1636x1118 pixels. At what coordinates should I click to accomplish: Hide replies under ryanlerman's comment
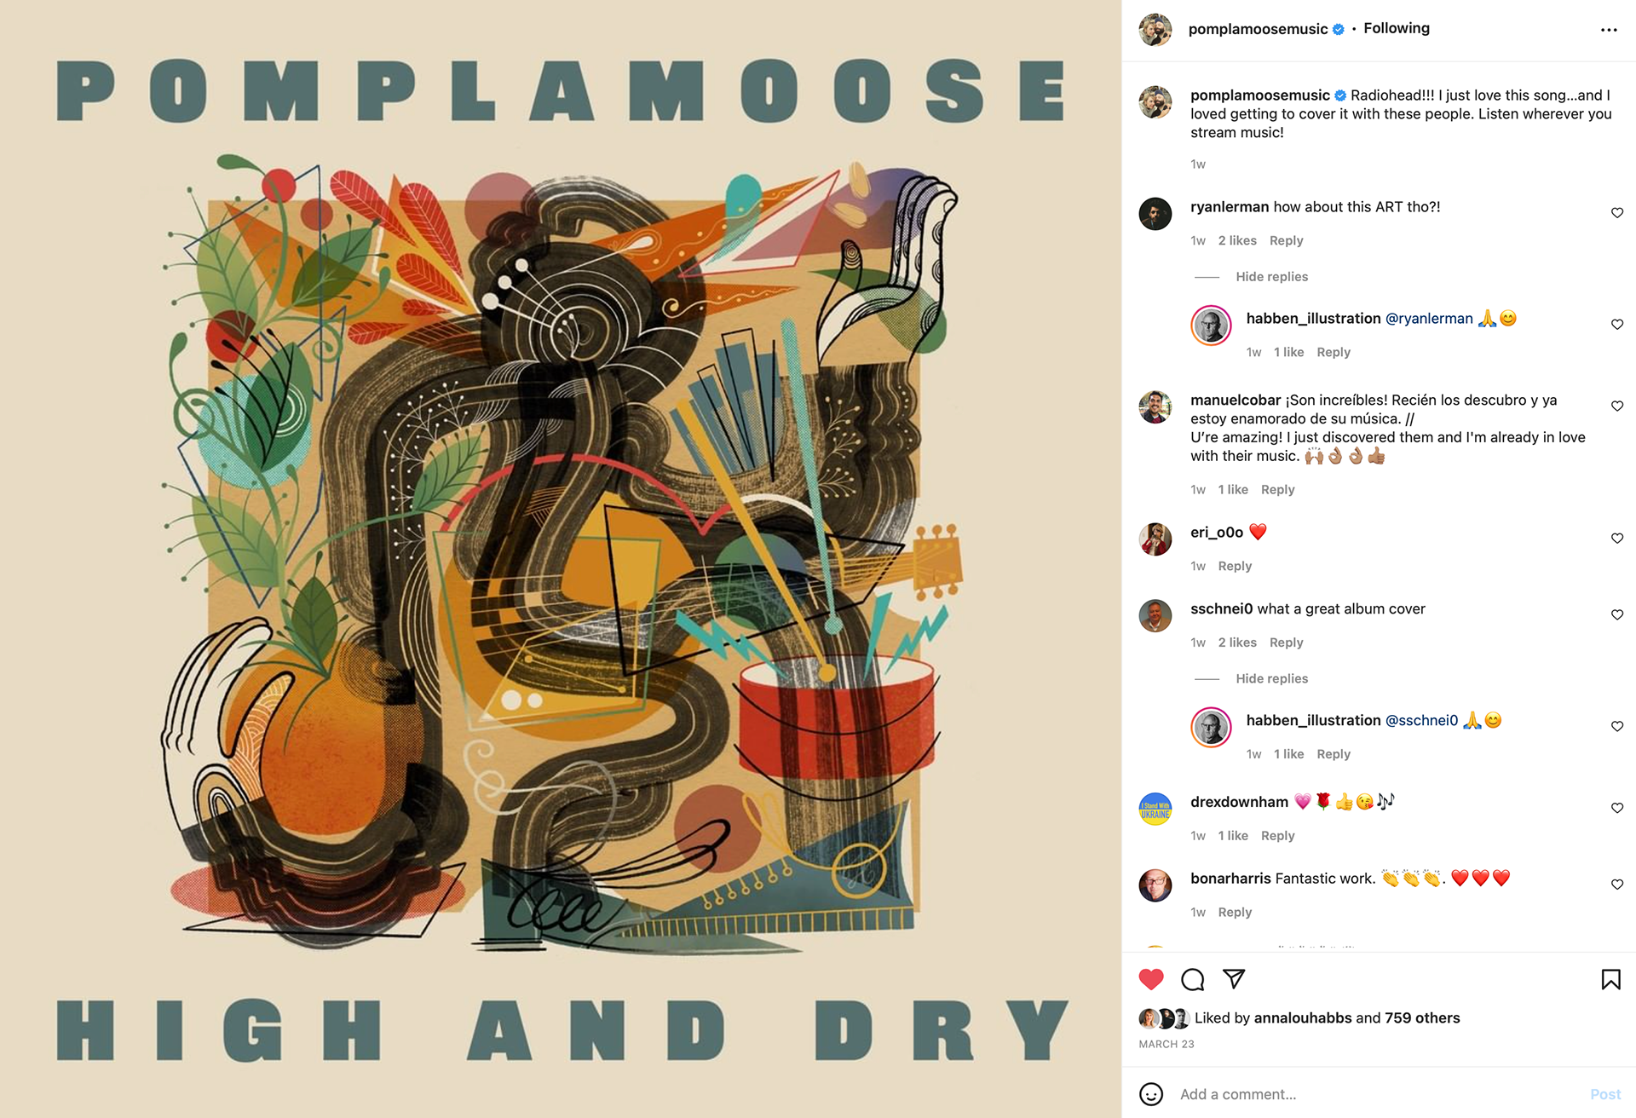(1271, 277)
